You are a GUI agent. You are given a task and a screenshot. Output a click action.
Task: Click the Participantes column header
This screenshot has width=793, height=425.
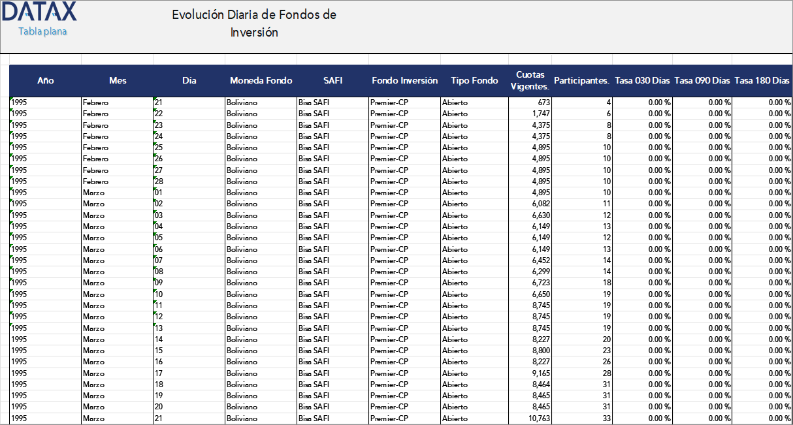(x=582, y=81)
